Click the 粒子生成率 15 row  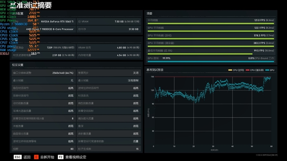click(x=108, y=149)
